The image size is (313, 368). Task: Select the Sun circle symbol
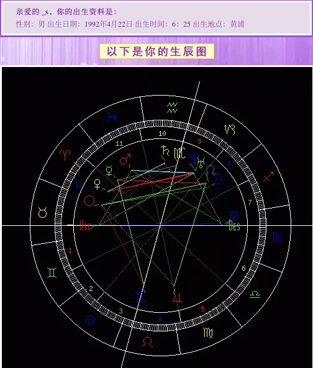tap(89, 201)
